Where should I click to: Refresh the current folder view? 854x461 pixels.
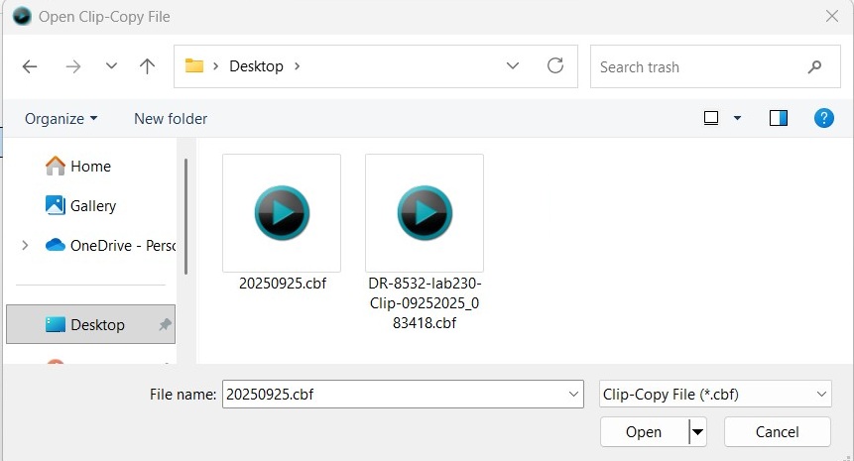pos(555,65)
